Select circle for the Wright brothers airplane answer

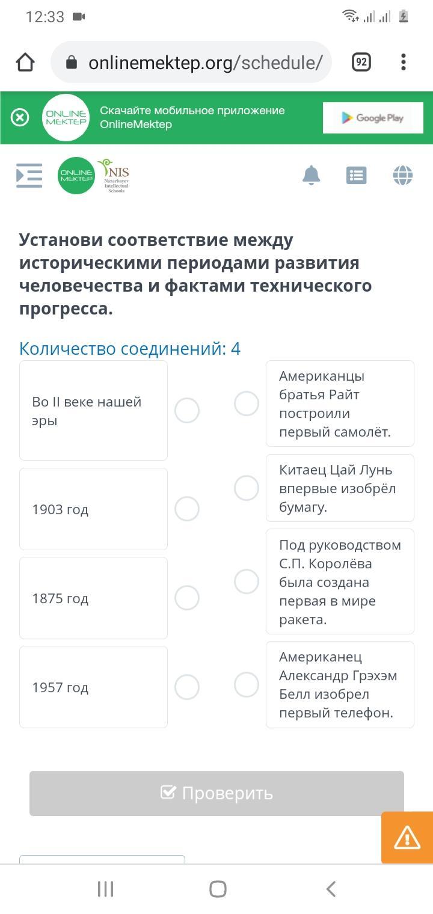(247, 403)
